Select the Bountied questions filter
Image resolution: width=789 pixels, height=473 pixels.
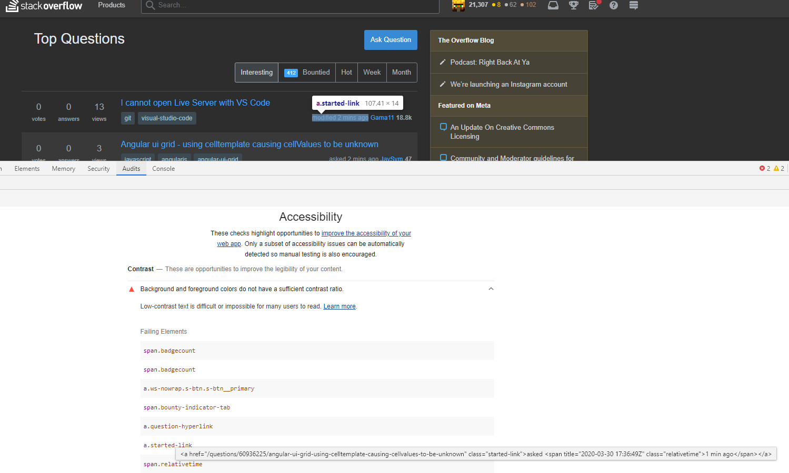[307, 73]
